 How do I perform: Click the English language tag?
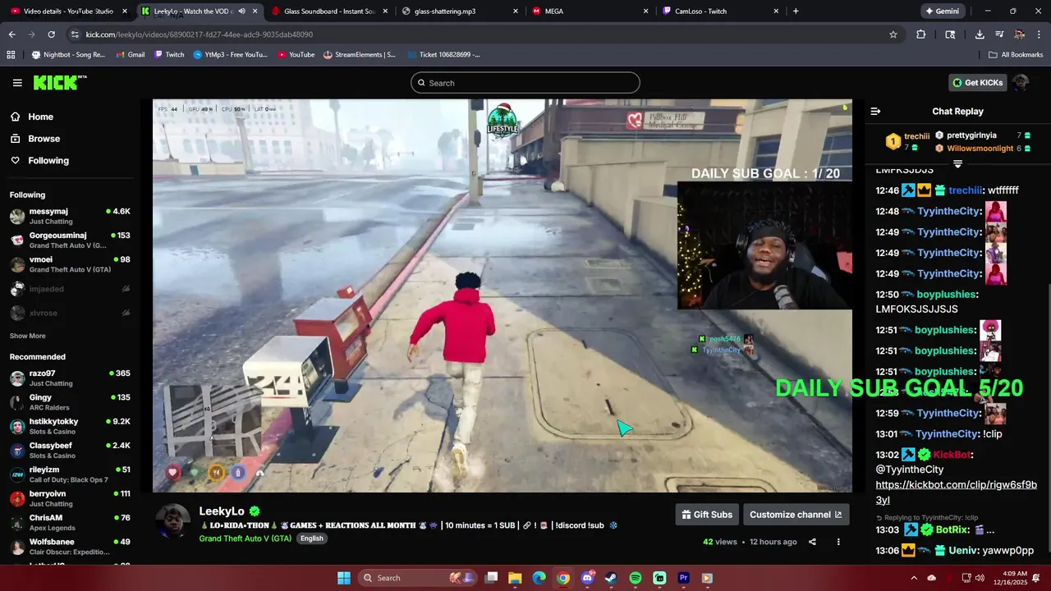pos(311,538)
